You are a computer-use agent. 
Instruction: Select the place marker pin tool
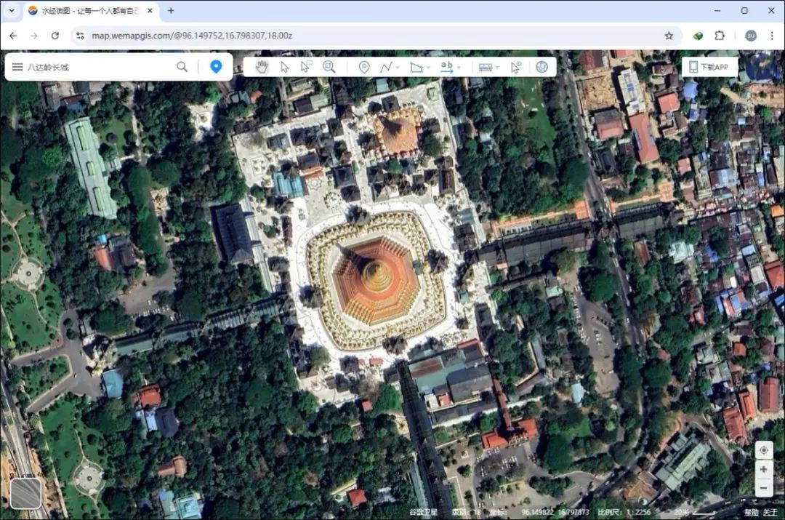pyautogui.click(x=364, y=67)
